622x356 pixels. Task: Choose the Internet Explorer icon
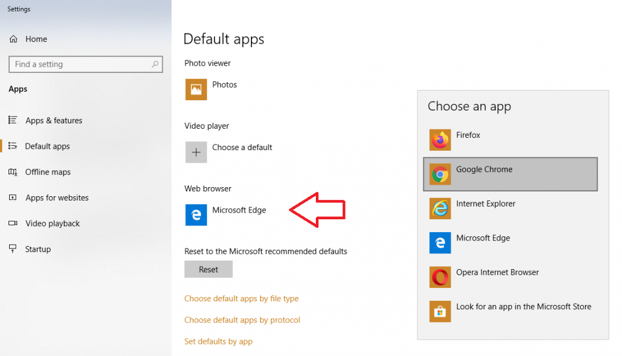click(440, 208)
